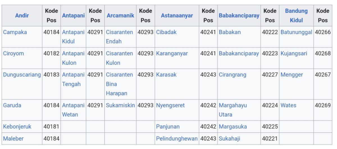This screenshot has height=149, width=337.
Task: Visit the Cirangrang link
Action: pos(233,75)
